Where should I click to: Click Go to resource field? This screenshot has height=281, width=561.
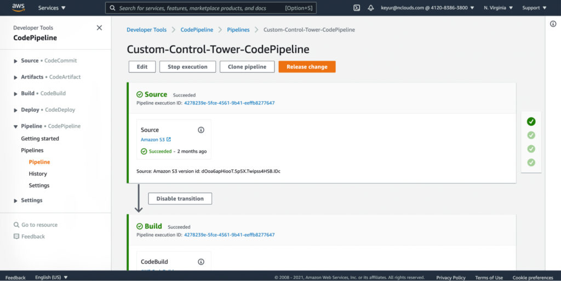[x=39, y=225]
